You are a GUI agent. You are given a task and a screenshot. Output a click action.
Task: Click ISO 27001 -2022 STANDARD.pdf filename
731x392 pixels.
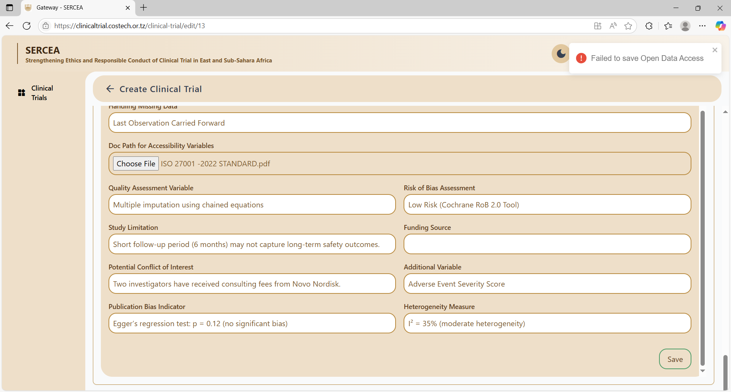[215, 164]
